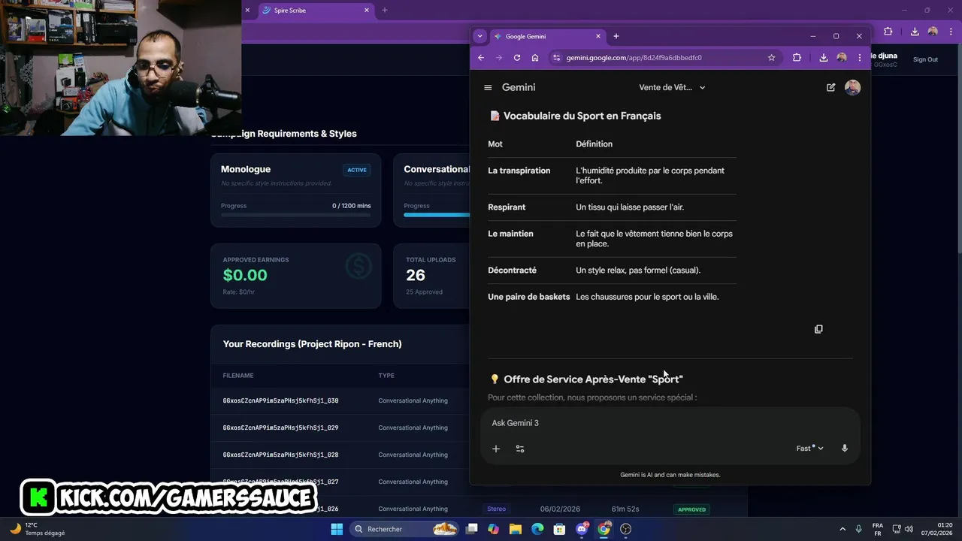Open Chrome profile in the Gemini window
Viewport: 962px width, 541px height.
[x=842, y=57]
